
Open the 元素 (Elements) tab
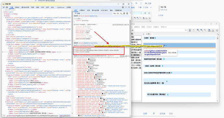[12, 7]
